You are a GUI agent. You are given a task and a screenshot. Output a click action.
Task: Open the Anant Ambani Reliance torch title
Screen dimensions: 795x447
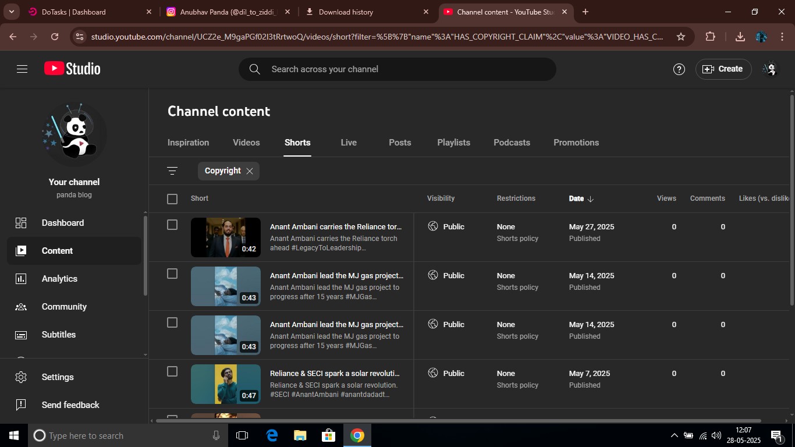pos(336,227)
